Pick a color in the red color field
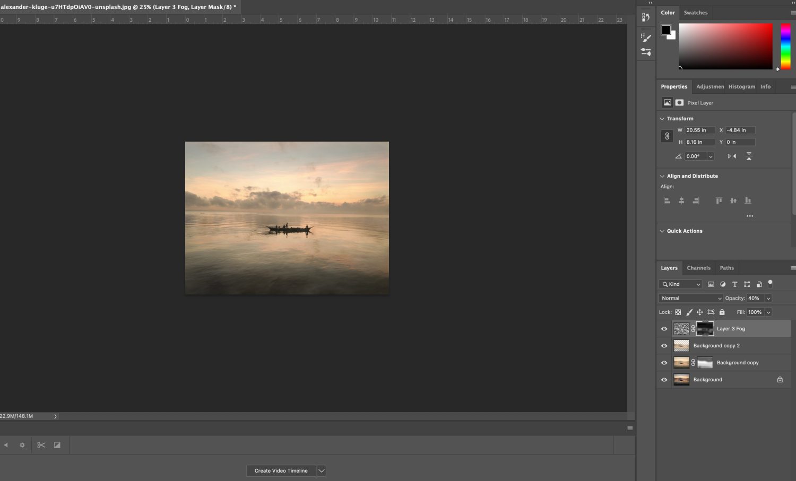This screenshot has height=481, width=796. (x=725, y=46)
